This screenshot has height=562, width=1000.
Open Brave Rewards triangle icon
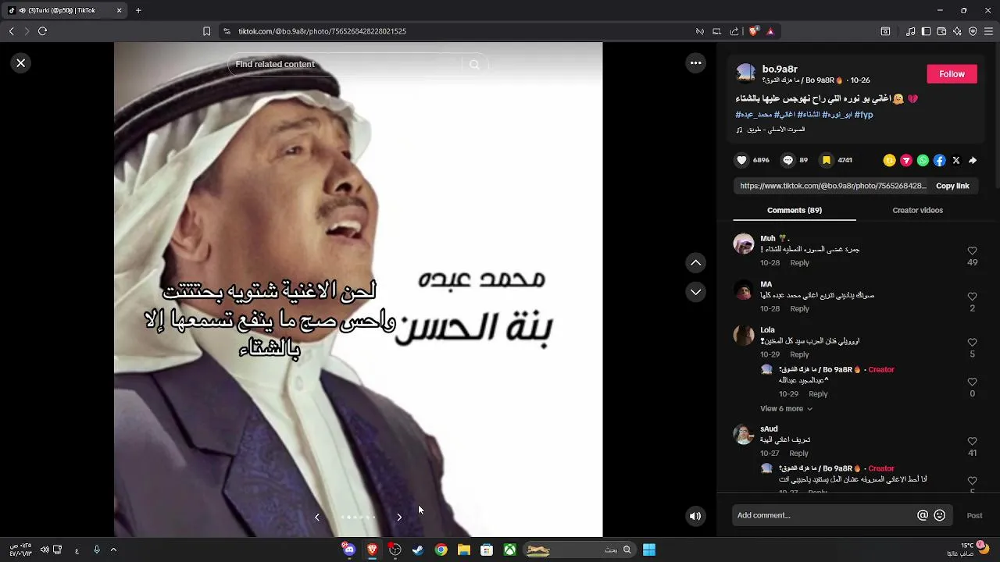(x=770, y=31)
